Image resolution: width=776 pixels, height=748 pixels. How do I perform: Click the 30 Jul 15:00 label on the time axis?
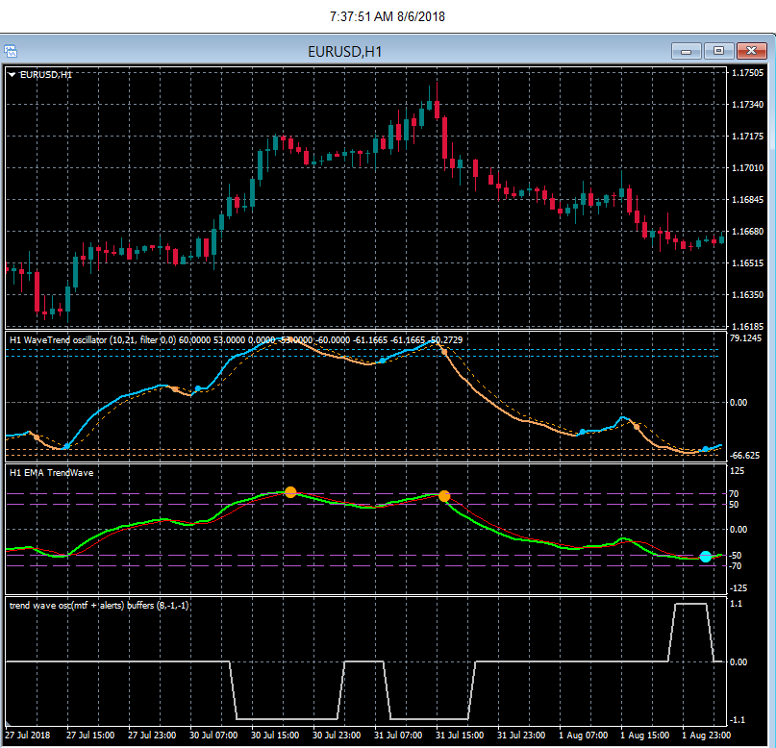click(x=274, y=735)
